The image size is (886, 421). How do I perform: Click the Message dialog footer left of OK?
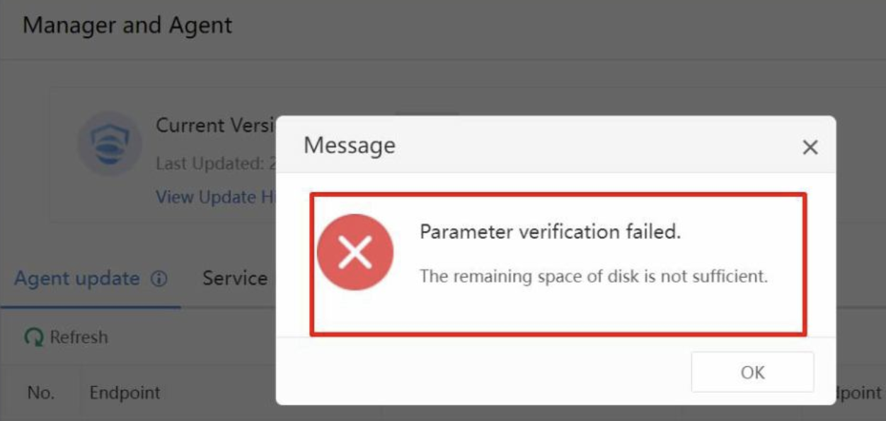point(481,372)
